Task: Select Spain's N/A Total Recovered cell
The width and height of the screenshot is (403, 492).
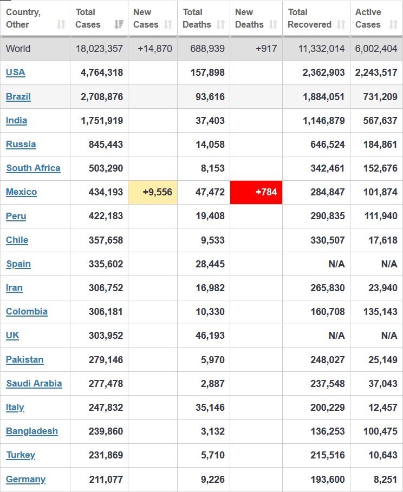Action: [x=336, y=264]
